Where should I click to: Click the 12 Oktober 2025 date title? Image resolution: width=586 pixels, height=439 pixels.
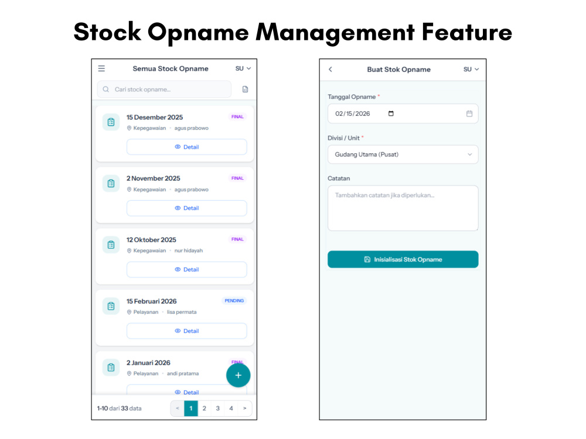151,239
